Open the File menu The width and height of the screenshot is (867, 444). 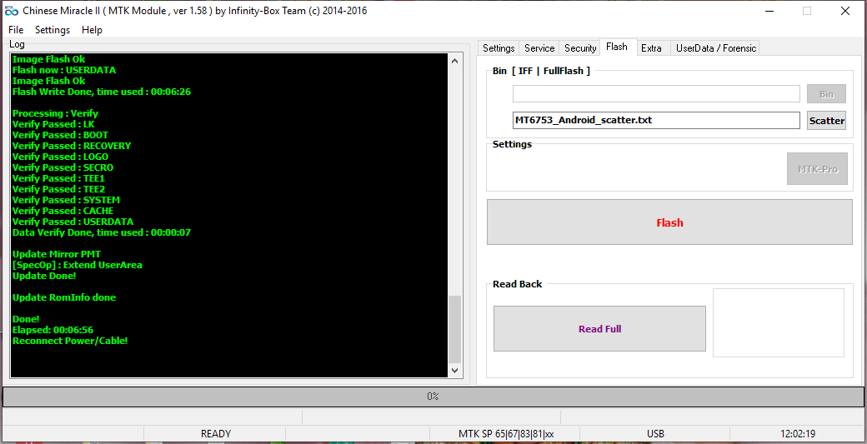tap(16, 30)
